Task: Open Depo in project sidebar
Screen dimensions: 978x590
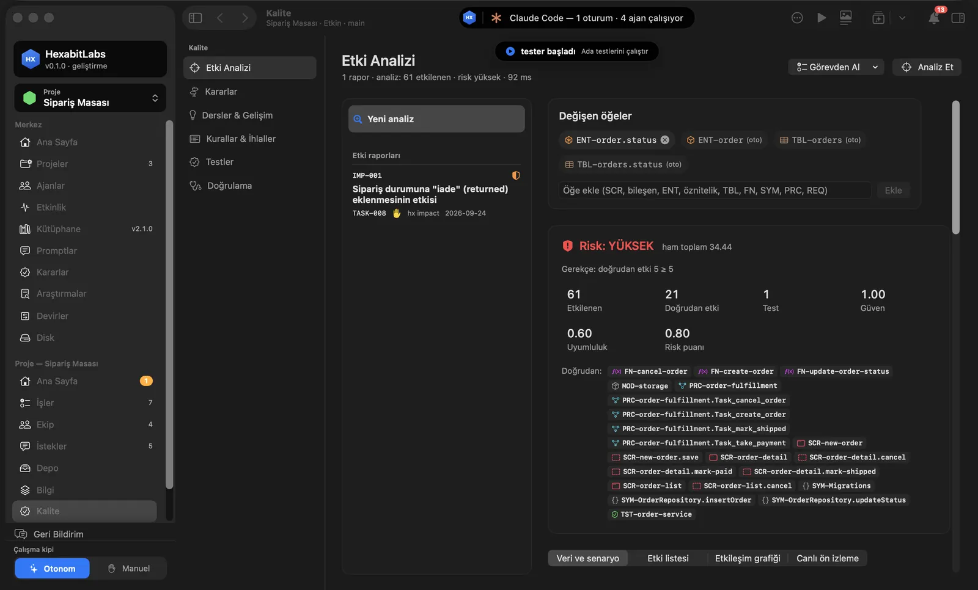Action: [86, 468]
